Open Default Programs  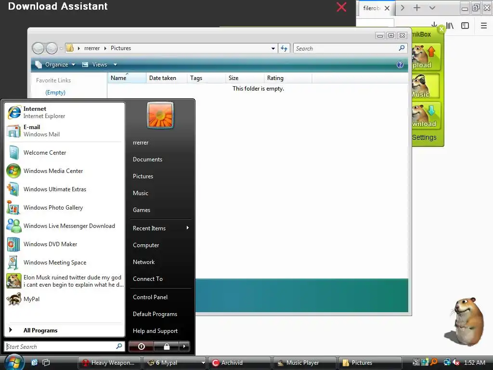click(x=160, y=314)
